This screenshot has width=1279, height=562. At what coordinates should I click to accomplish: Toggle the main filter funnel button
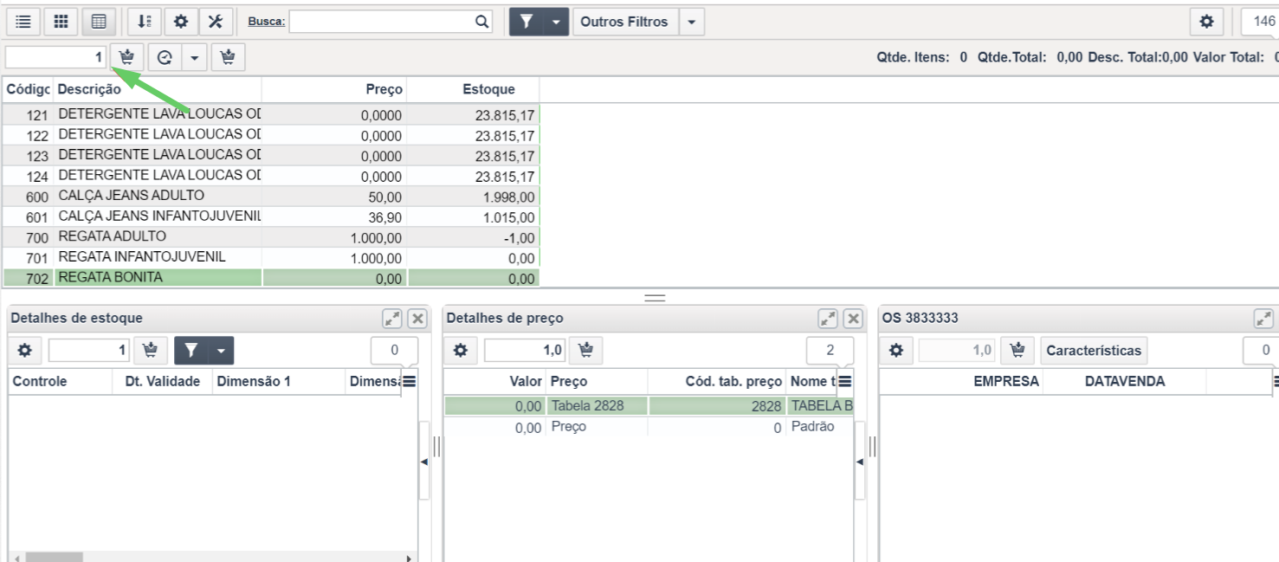[526, 22]
